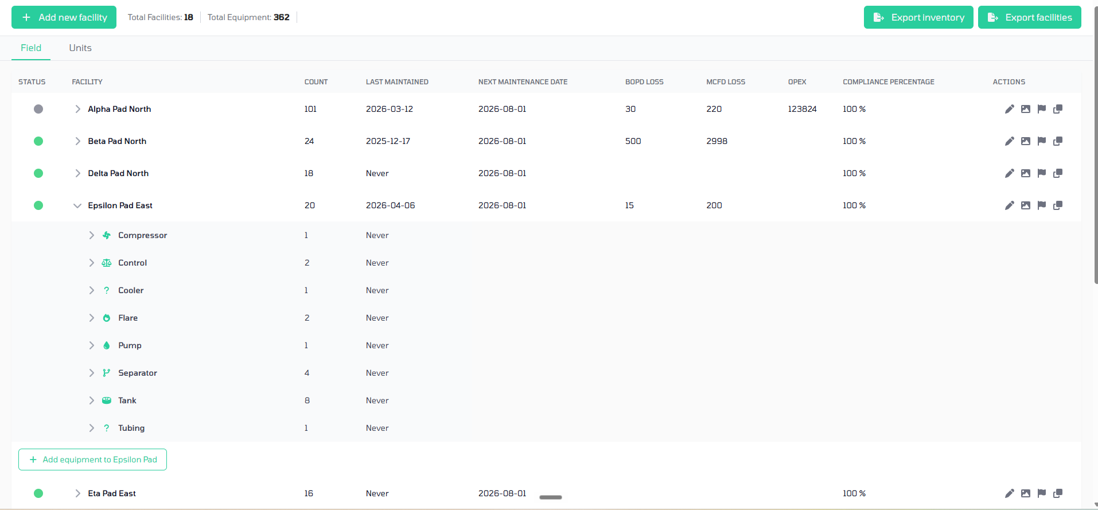The width and height of the screenshot is (1098, 510).
Task: Click the Tank equipment icon
Action: 107,400
